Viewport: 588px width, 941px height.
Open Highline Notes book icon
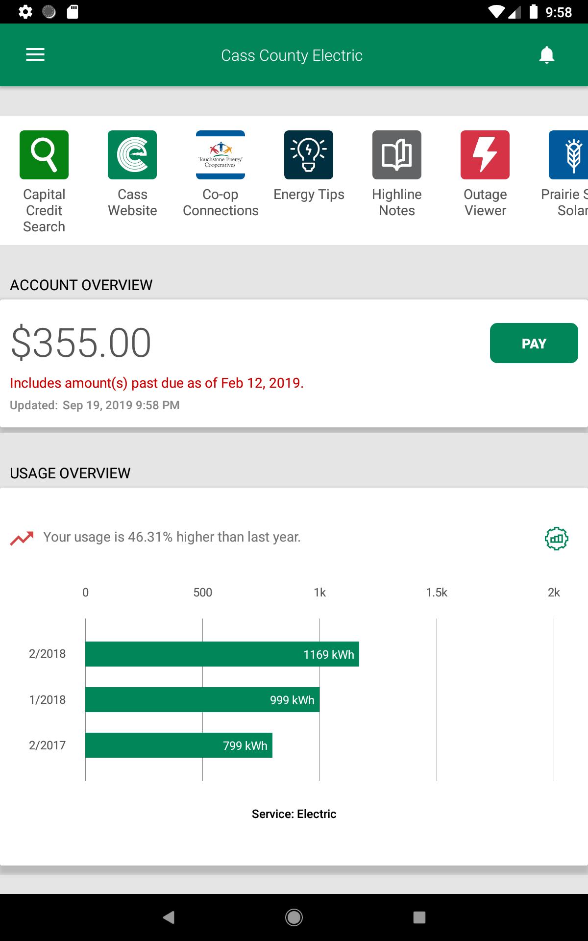pyautogui.click(x=397, y=155)
